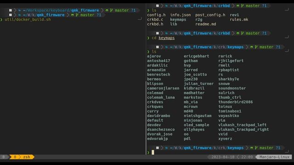
Task: Click the crkdves keymap entry
Action: (x=155, y=102)
